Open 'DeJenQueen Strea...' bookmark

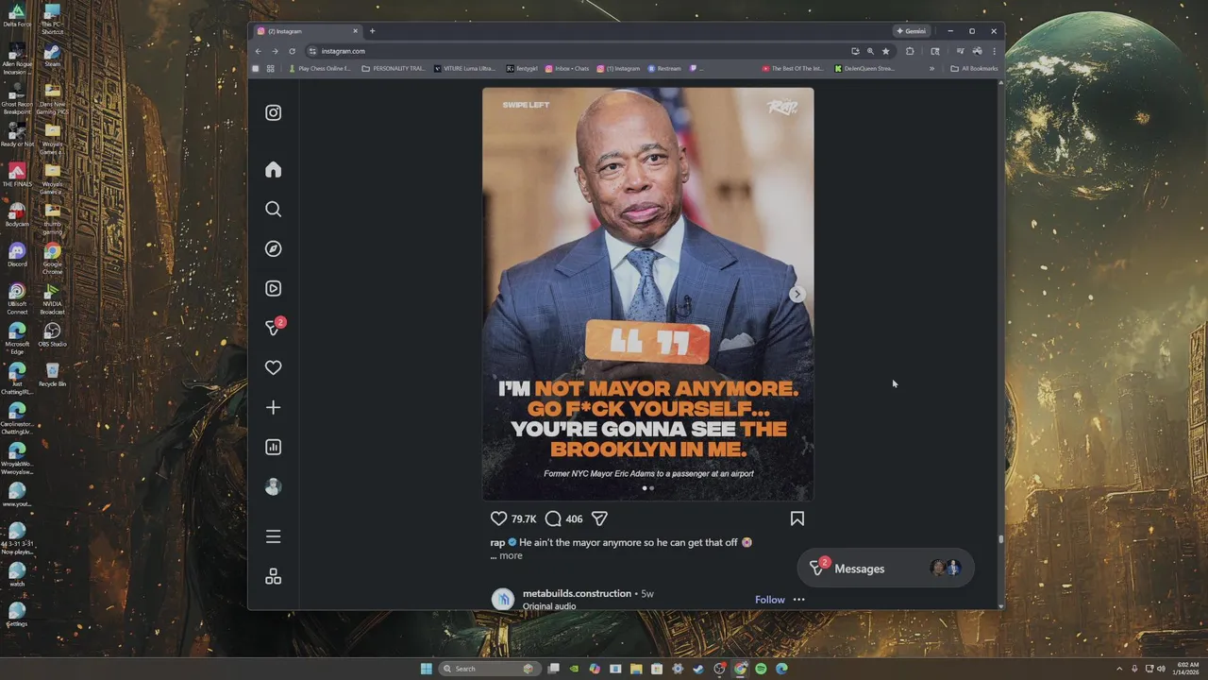pyautogui.click(x=864, y=68)
